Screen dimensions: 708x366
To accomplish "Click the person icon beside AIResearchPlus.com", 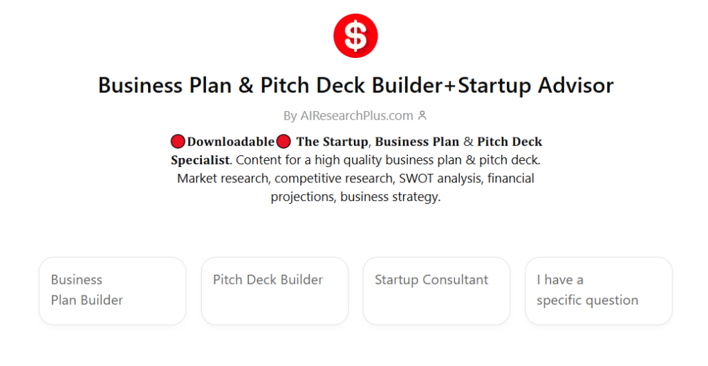I will point(422,116).
